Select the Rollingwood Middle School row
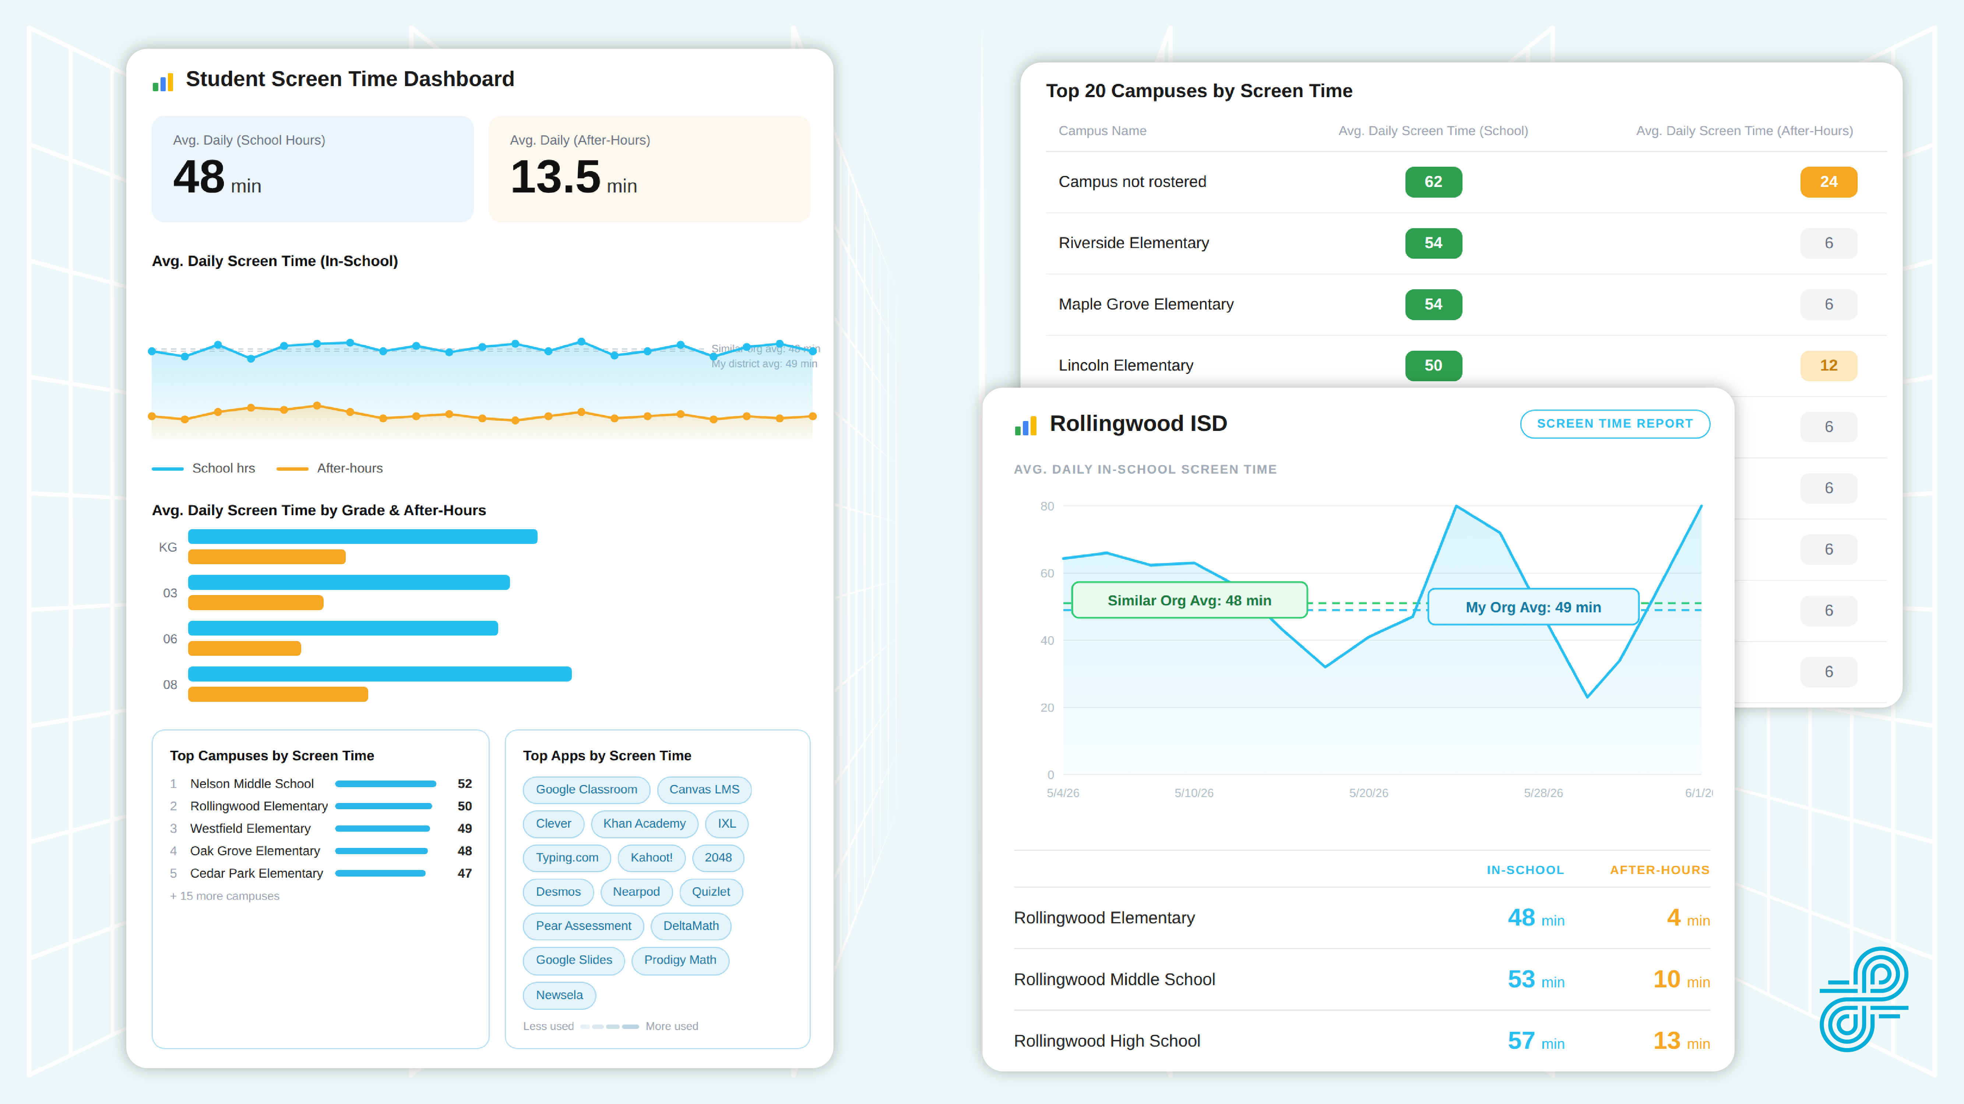This screenshot has height=1104, width=1964. (x=1362, y=980)
